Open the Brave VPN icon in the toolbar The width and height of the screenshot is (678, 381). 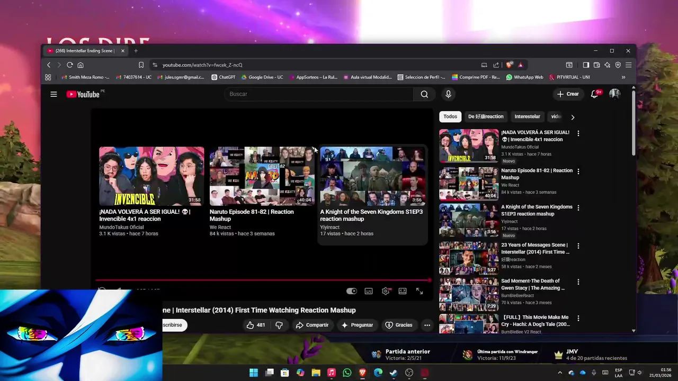click(x=618, y=65)
